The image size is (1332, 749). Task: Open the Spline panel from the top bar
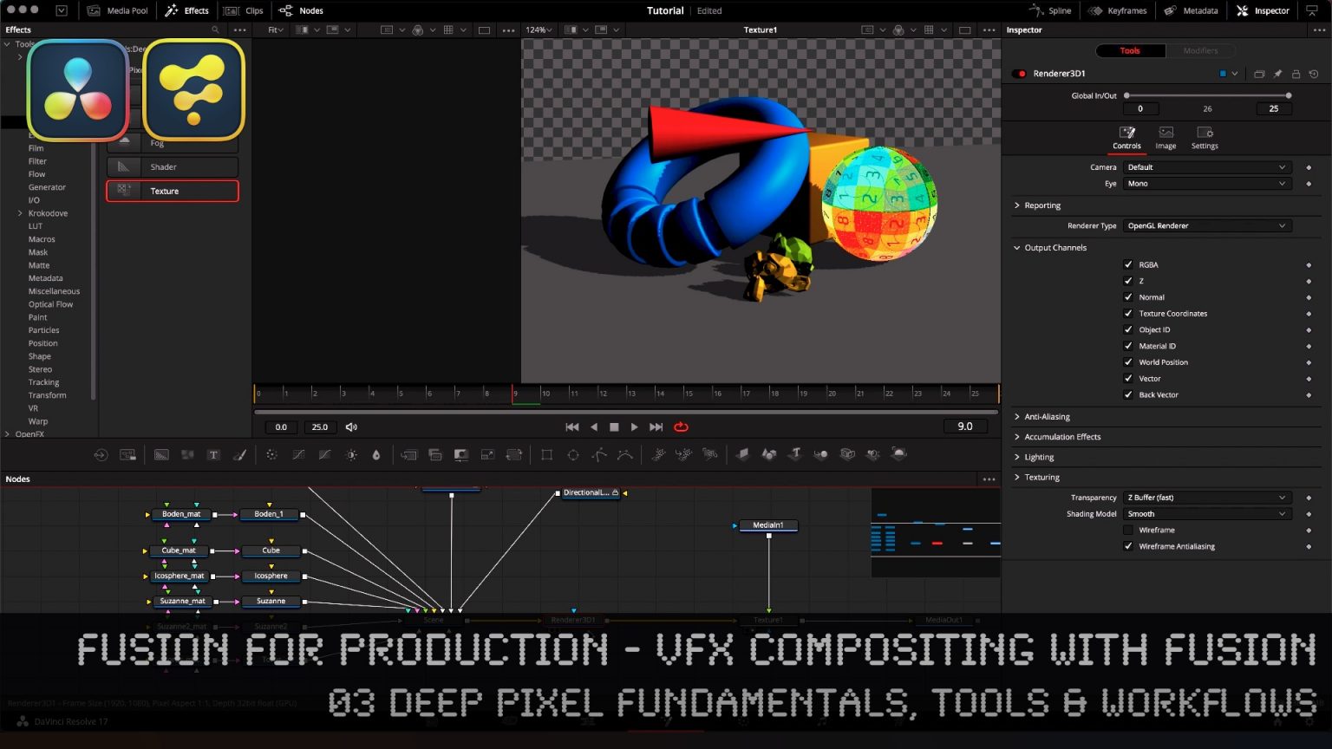click(x=1051, y=10)
